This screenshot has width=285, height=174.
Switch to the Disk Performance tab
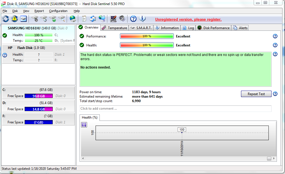coord(214,28)
